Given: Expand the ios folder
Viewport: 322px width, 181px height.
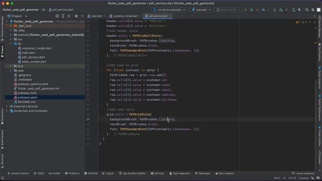Looking at the screenshot, I should pos(11,39).
